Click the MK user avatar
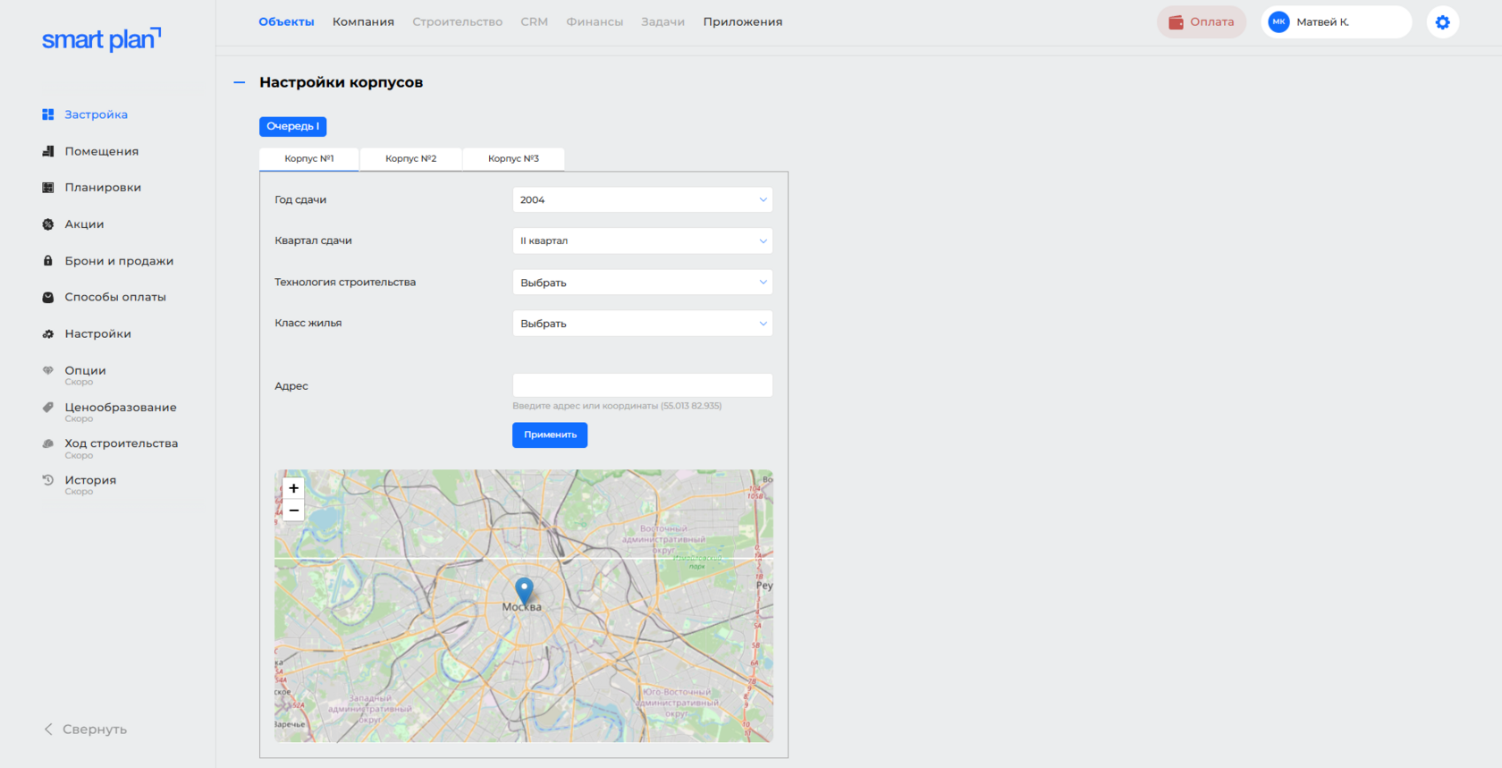Screen dimensions: 1502x768 coord(1279,22)
